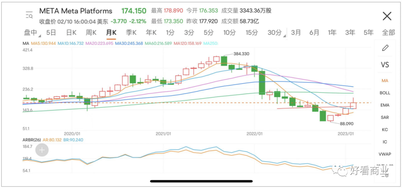Enable the BOLL indicator

(x=385, y=93)
